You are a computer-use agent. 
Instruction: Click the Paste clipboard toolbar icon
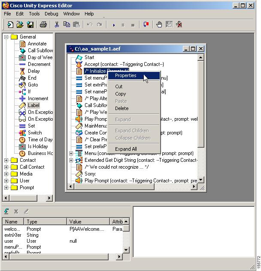pos(76,24)
